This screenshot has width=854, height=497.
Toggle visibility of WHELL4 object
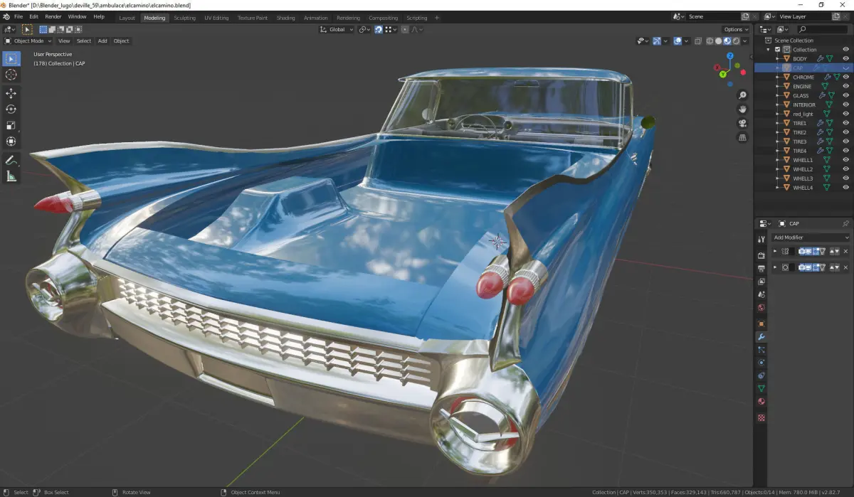point(845,188)
